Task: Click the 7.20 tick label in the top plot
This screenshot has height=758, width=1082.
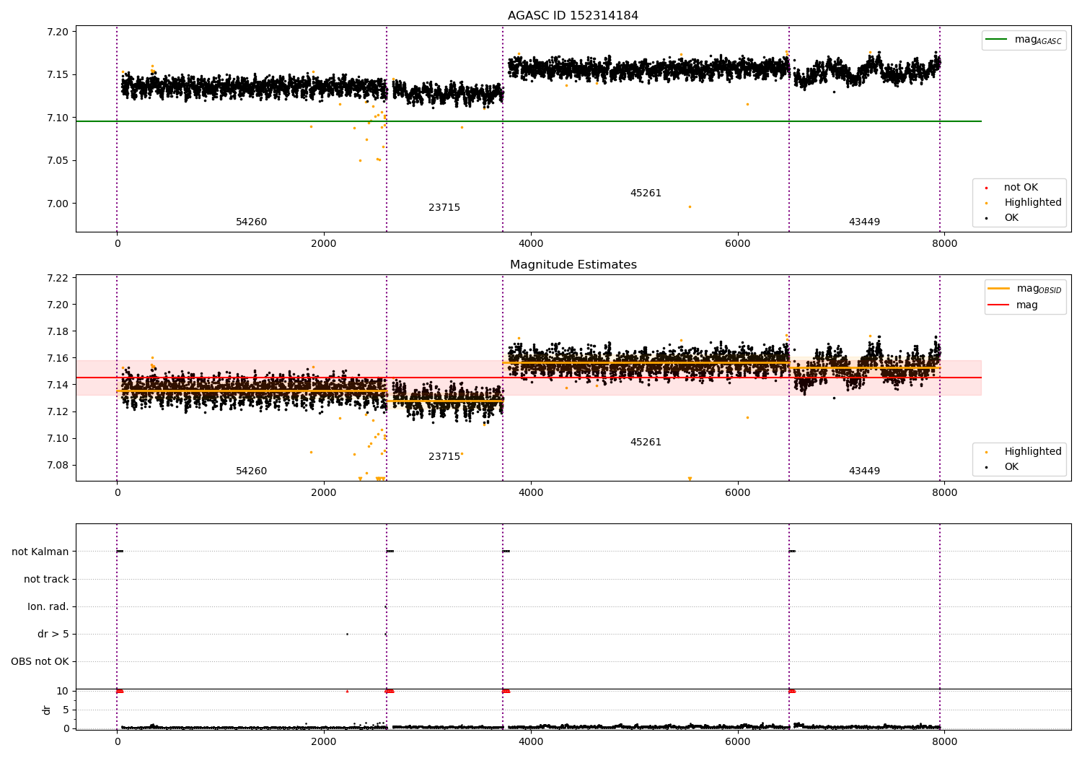Action: coord(58,32)
